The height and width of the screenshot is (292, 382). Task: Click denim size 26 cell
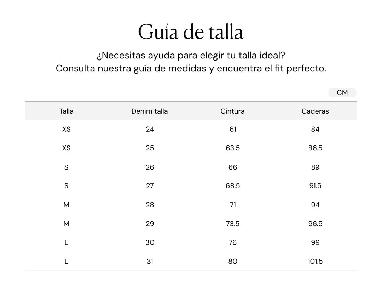coord(150,167)
